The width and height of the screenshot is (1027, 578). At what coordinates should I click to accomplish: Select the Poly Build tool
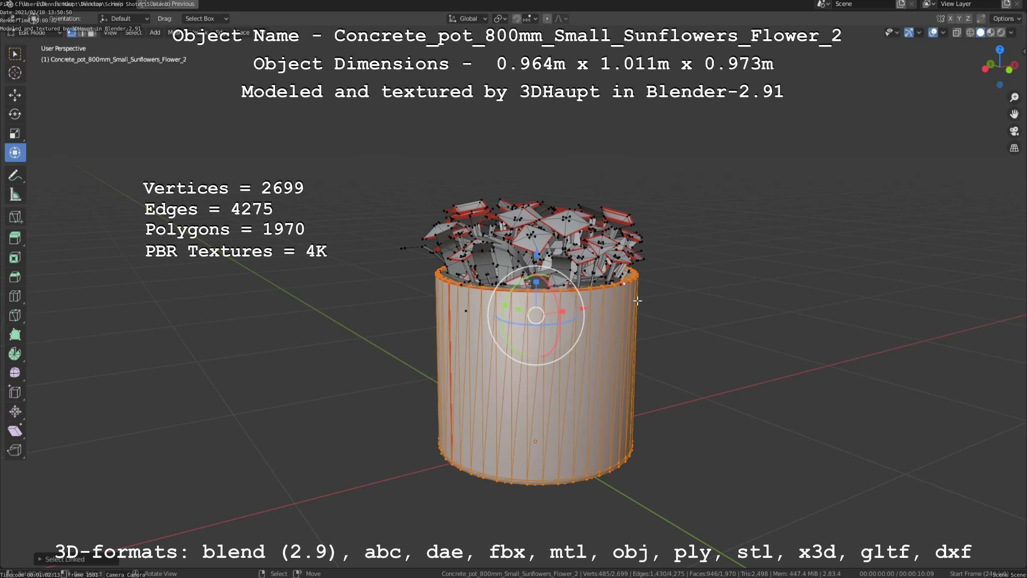coord(15,334)
